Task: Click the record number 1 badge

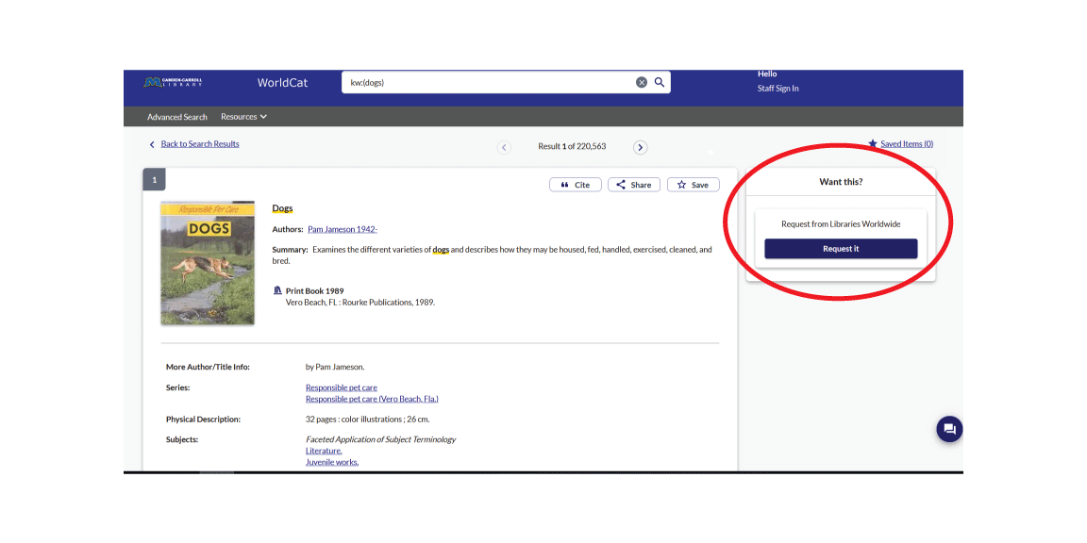Action: click(x=154, y=179)
